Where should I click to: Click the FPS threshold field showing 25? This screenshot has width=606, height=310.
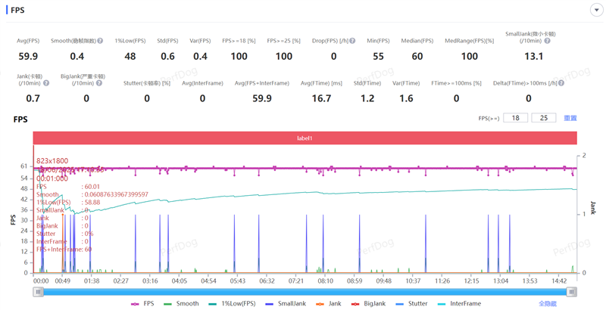543,119
